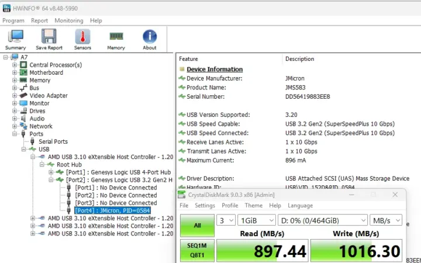Screen dimensions: 421x263
Task: Click the Device Information section icon
Action: [182, 69]
